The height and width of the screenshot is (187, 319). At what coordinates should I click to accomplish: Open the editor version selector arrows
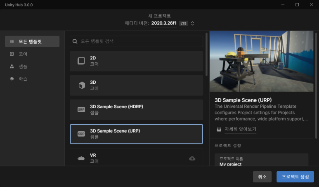tap(192, 24)
